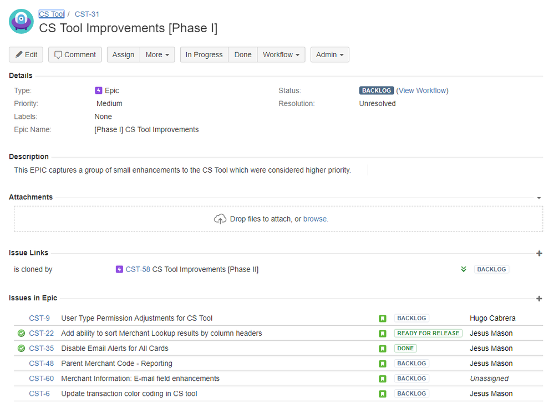Screen dimensions: 554x408
Task: Click the green resolved checkmark for CST-35
Action: 21,348
